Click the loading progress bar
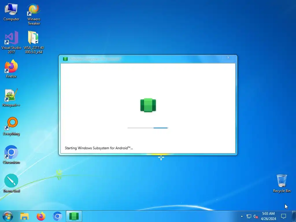This screenshot has height=222, width=296. 148,128
